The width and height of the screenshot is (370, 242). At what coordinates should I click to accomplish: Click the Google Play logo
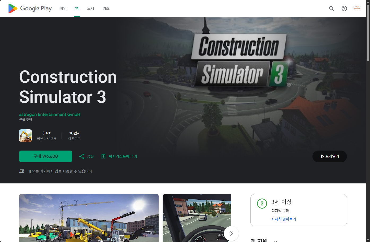click(x=30, y=8)
